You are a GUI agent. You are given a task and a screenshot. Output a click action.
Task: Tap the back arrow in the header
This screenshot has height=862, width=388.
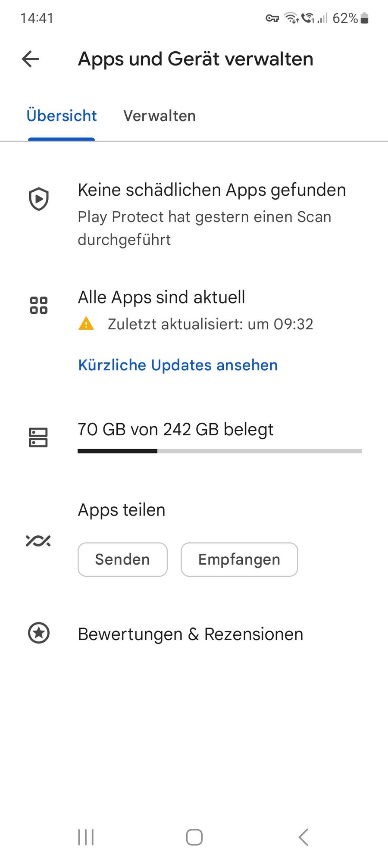coord(31,59)
